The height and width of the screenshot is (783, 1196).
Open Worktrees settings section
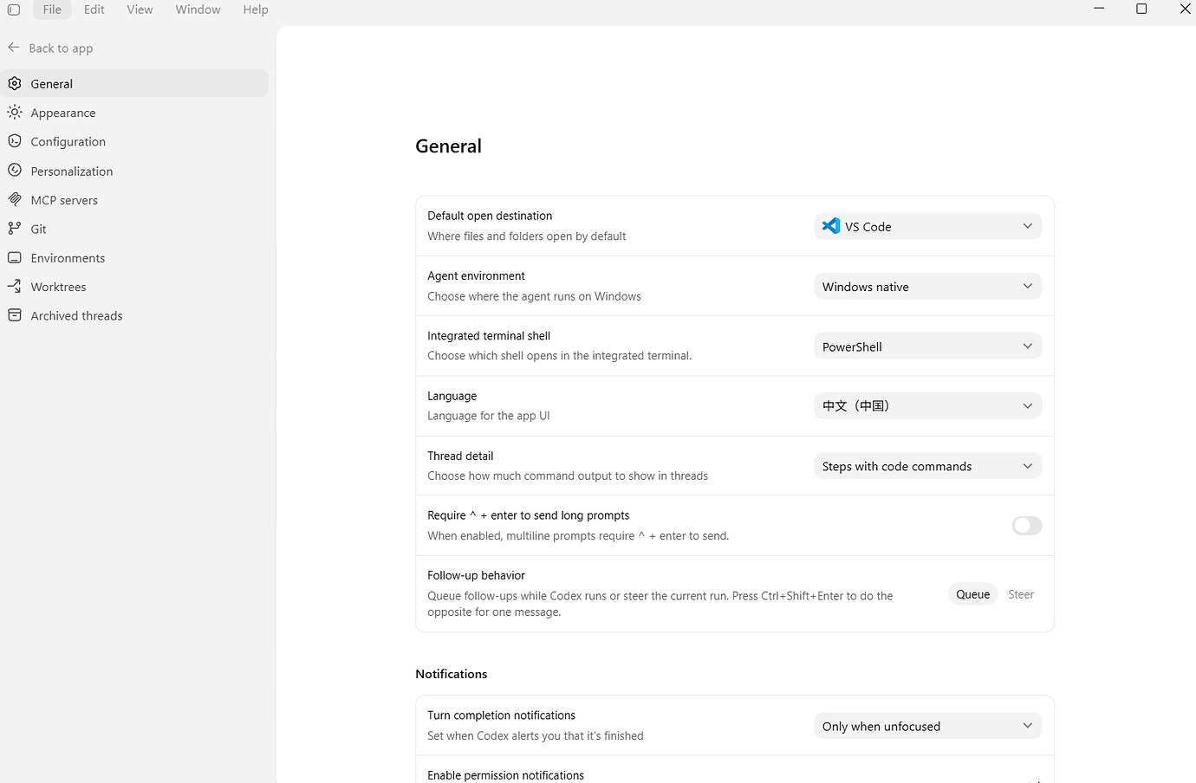134,287
